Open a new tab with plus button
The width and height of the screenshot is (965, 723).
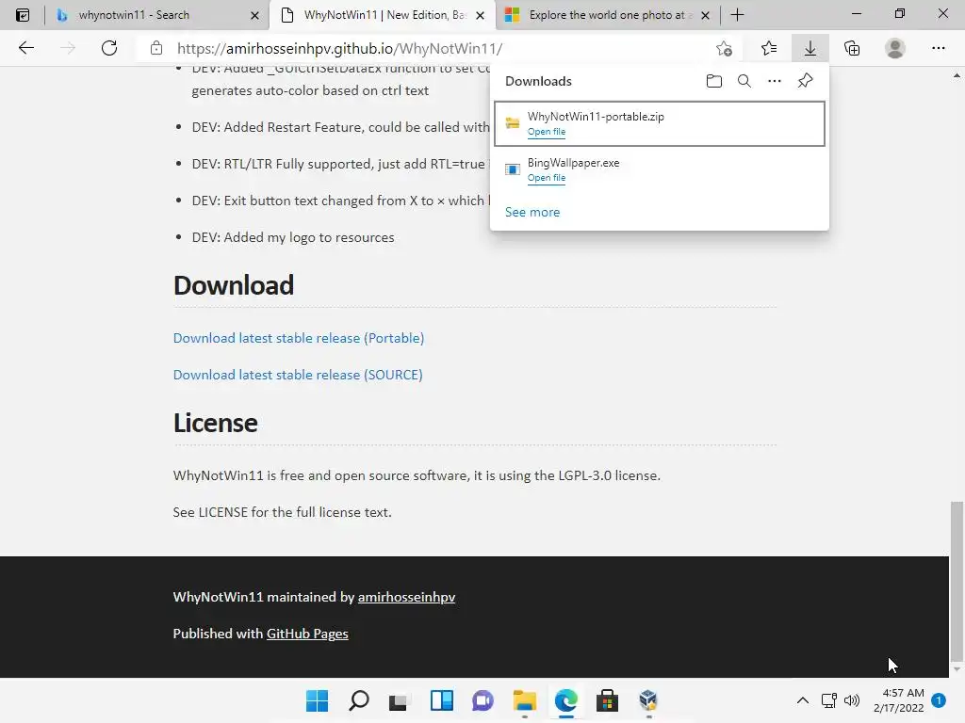tap(737, 15)
